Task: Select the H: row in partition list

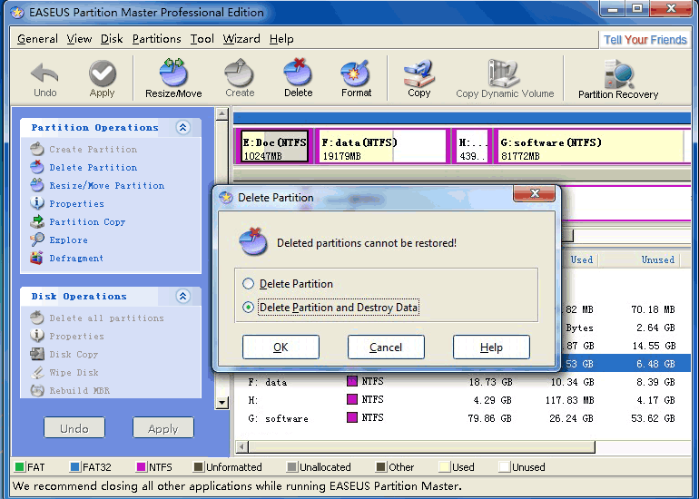Action: (x=462, y=399)
